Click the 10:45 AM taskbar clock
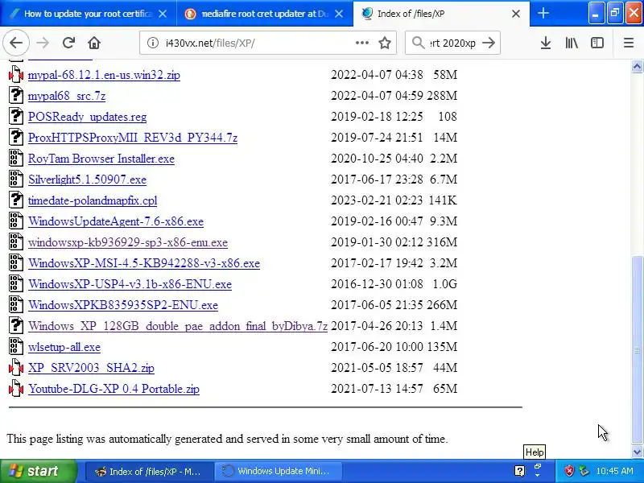This screenshot has height=483, width=644. coord(615,471)
